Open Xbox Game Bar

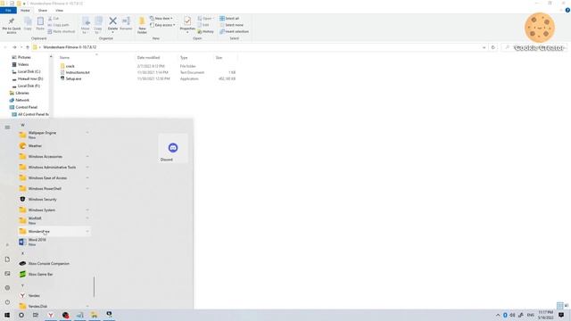54,274
